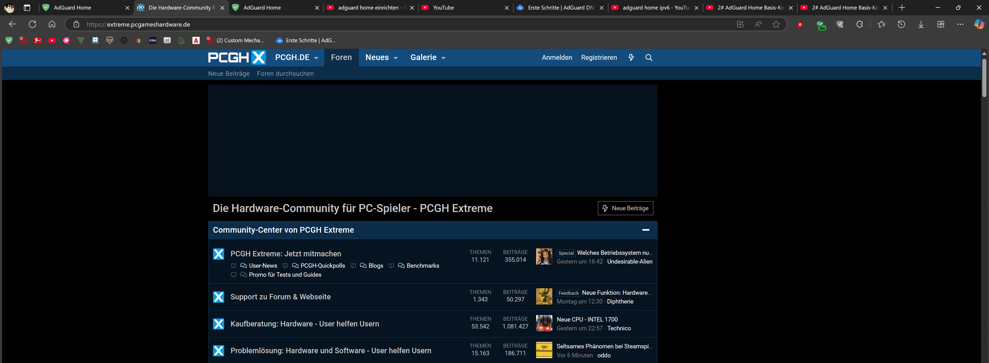Open a new tab with plus button
Image resolution: width=989 pixels, height=363 pixels.
coord(901,8)
